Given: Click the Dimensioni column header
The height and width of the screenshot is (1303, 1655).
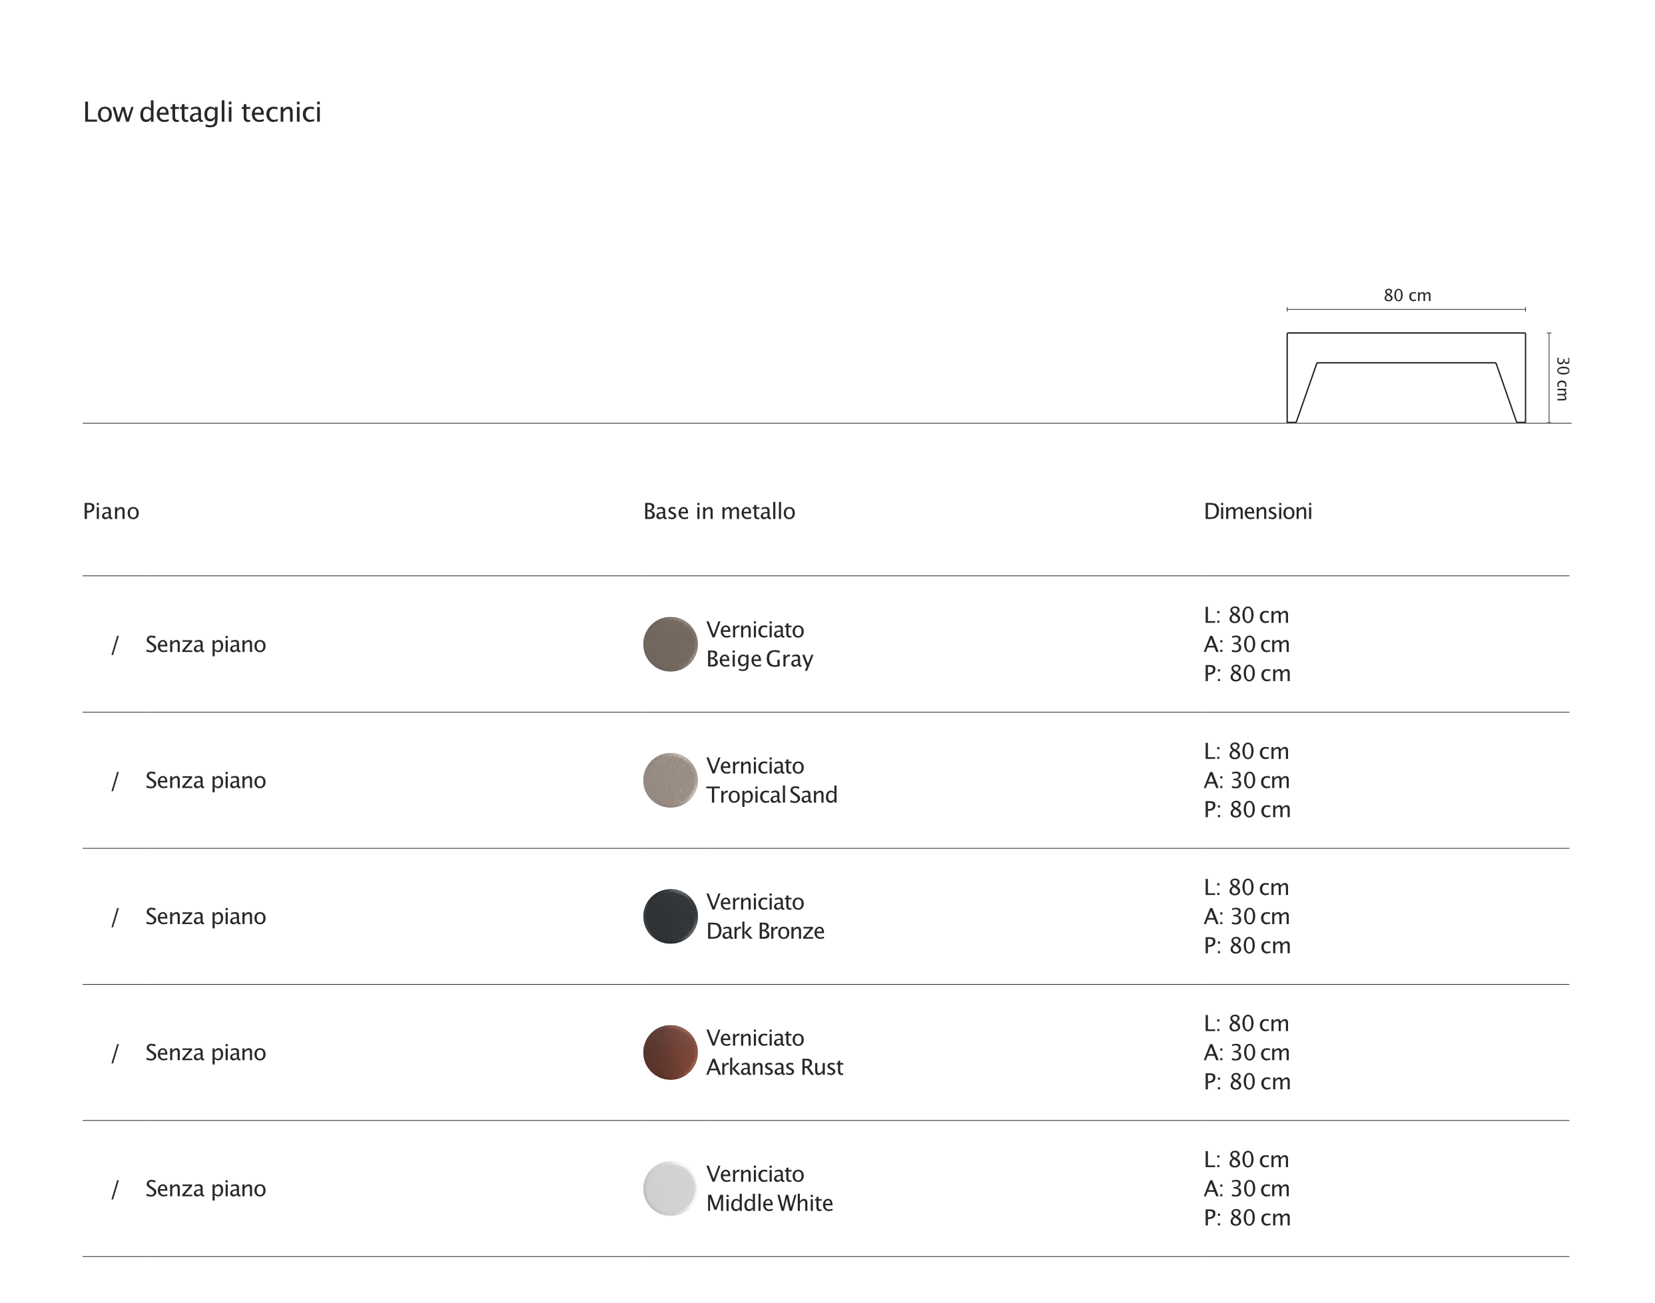Looking at the screenshot, I should [1257, 511].
